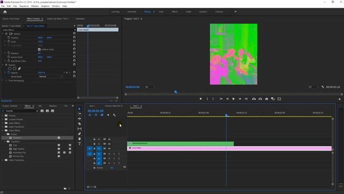
Task: Expand Audio Effects folder
Action: coord(3,123)
